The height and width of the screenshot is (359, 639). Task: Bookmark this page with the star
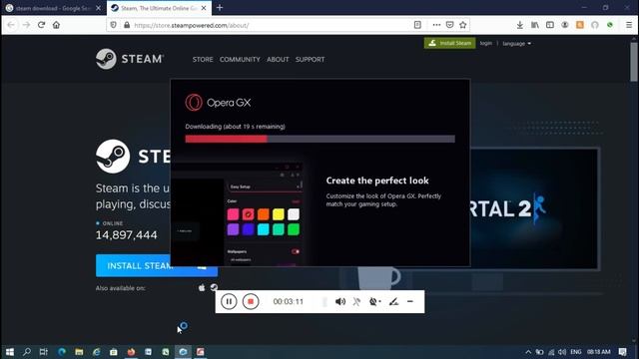tap(463, 25)
